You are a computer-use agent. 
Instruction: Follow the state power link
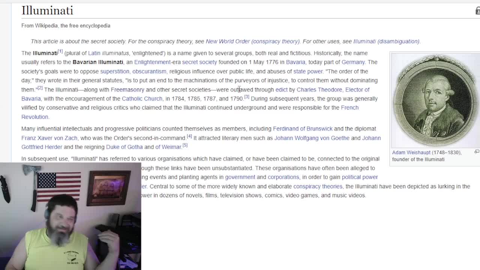pyautogui.click(x=308, y=71)
